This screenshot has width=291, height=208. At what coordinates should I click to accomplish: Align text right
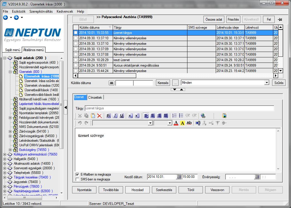(x=159, y=116)
